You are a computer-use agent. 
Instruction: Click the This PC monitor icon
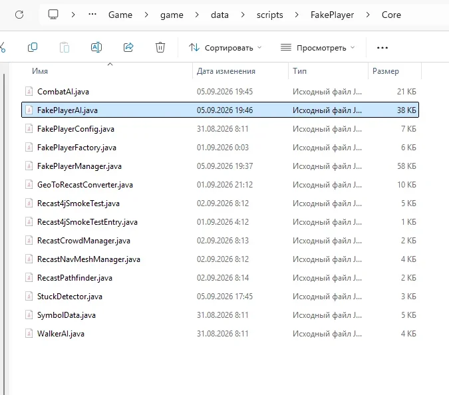click(53, 15)
